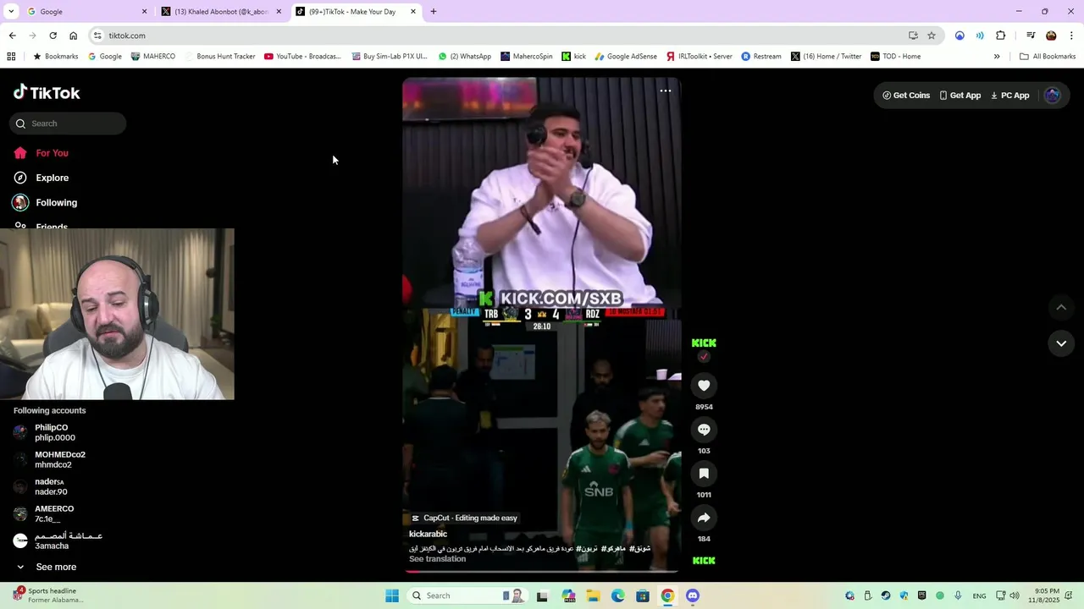1084x609 pixels.
Task: Open the video's three-dot options menu
Action: (x=666, y=91)
